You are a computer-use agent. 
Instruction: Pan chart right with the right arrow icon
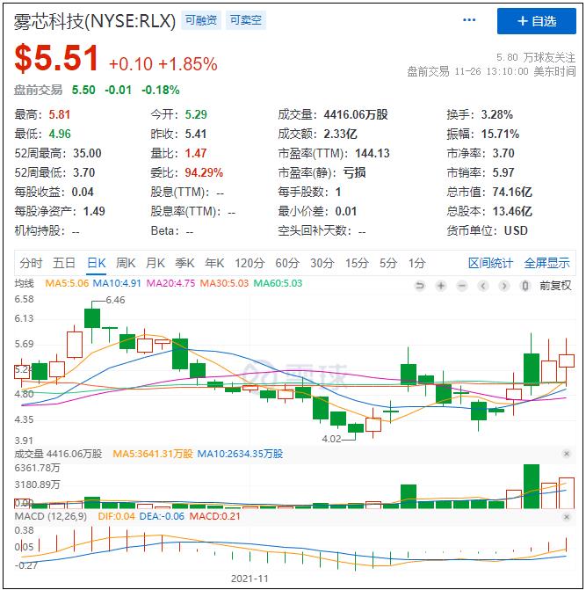click(x=504, y=286)
